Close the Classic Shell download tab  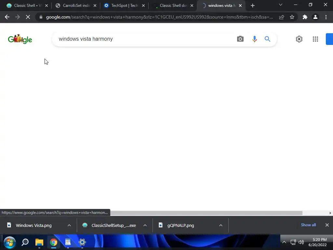192,6
